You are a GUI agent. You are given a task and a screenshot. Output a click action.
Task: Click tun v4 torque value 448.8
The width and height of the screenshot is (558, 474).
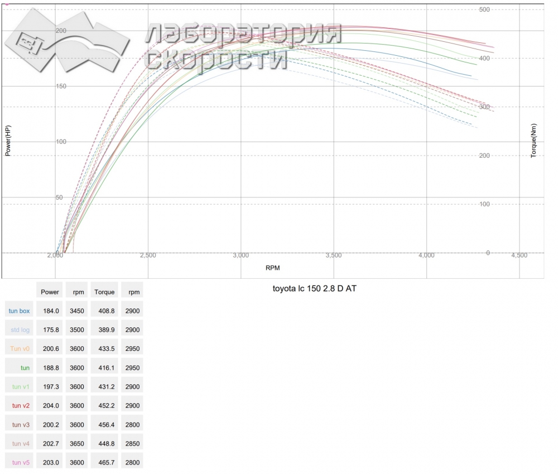pyautogui.click(x=107, y=443)
